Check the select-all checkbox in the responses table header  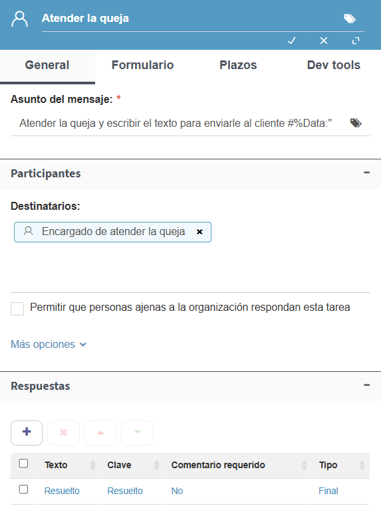(24, 464)
